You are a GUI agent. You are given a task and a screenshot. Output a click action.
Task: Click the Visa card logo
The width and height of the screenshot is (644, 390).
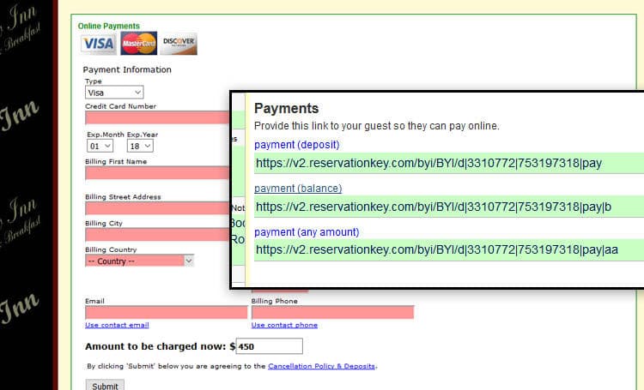(x=98, y=44)
